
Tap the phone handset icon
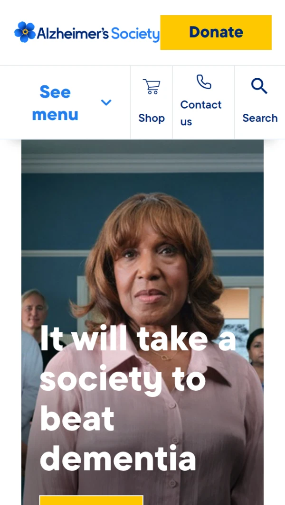pyautogui.click(x=204, y=82)
